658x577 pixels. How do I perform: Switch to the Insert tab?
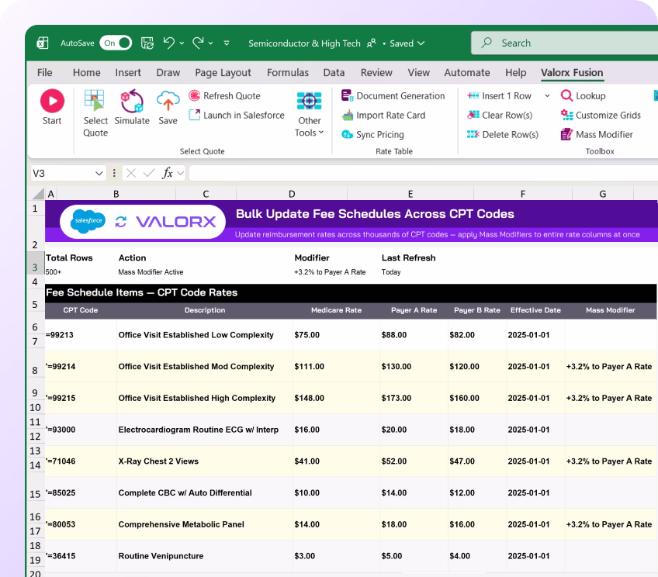(128, 73)
